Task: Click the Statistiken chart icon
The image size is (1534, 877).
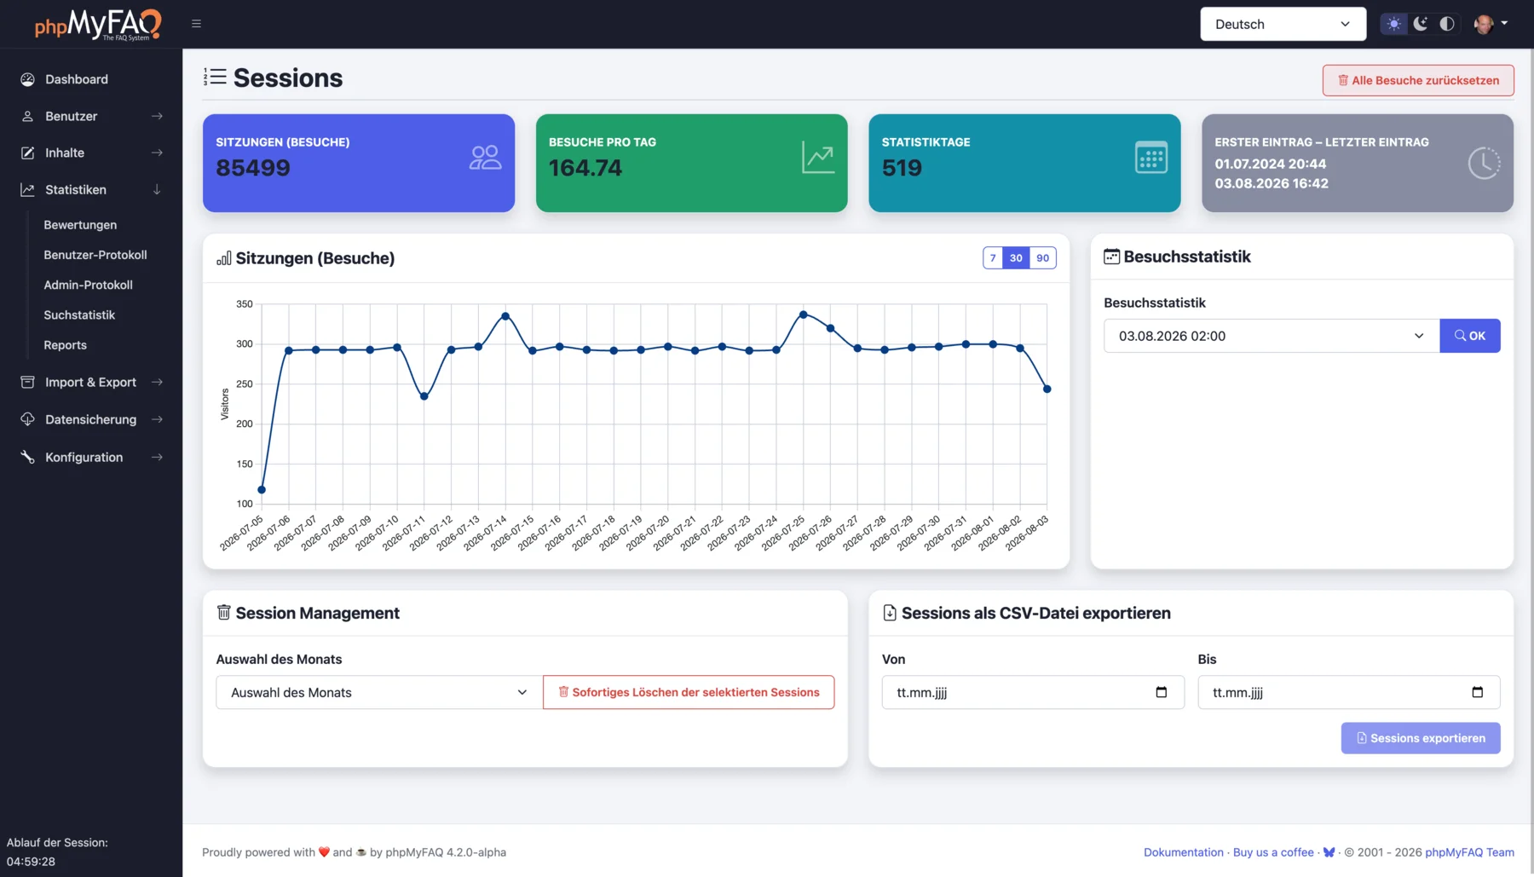Action: pos(27,189)
